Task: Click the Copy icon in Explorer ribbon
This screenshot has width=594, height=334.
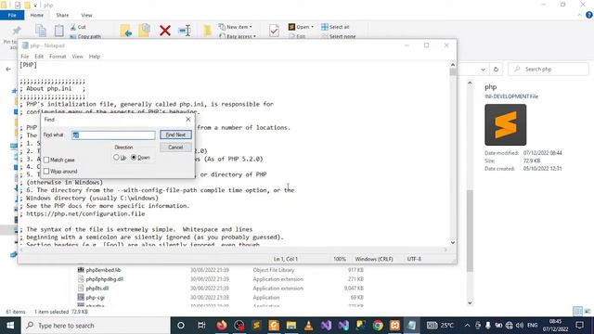Action: pos(41,31)
